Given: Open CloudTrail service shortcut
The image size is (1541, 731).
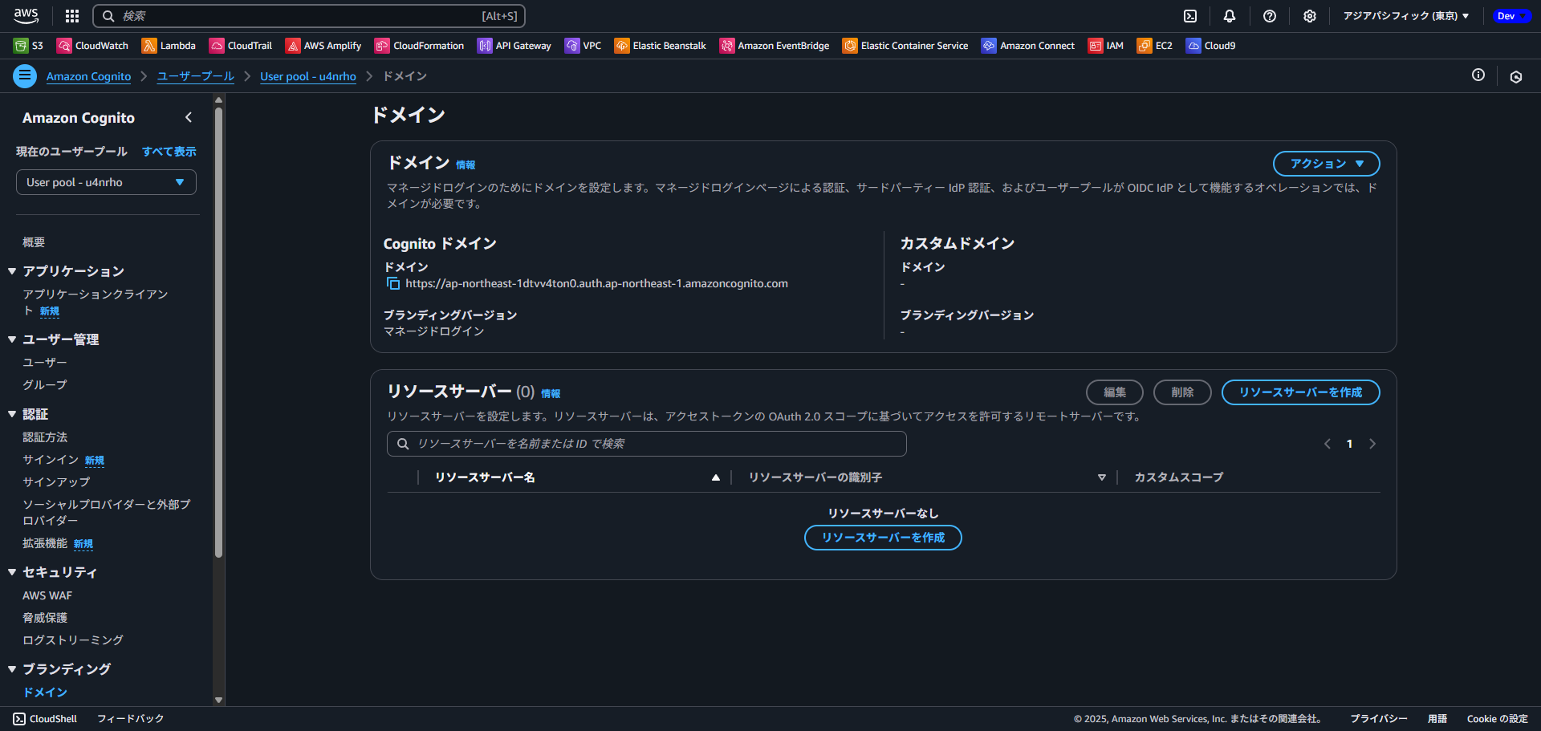Looking at the screenshot, I should pyautogui.click(x=241, y=46).
